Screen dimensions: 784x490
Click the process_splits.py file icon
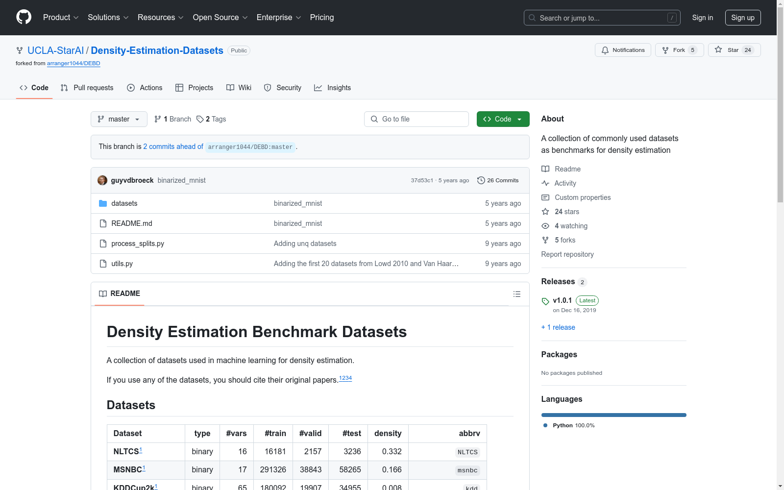point(103,244)
